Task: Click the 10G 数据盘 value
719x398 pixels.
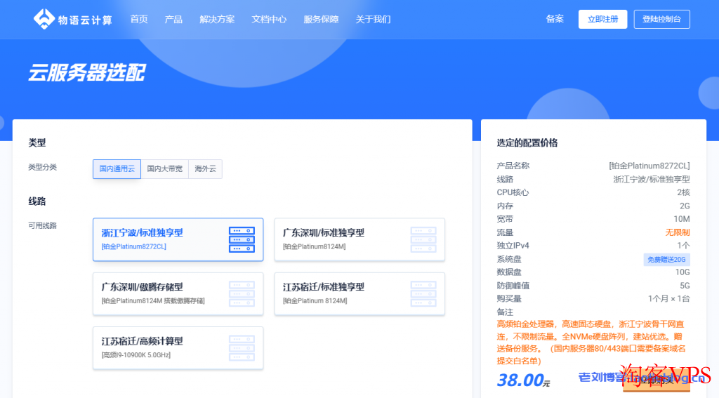Action: click(x=682, y=272)
